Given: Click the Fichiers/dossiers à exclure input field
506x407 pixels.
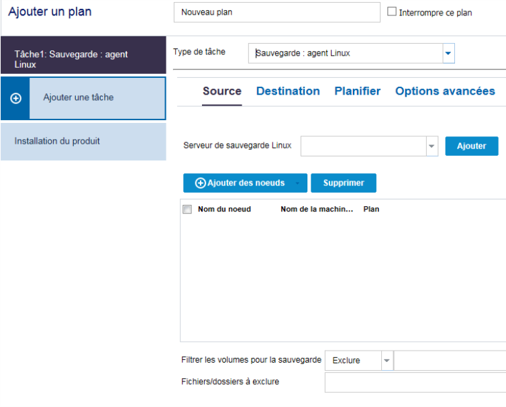Looking at the screenshot, I should coord(415,383).
